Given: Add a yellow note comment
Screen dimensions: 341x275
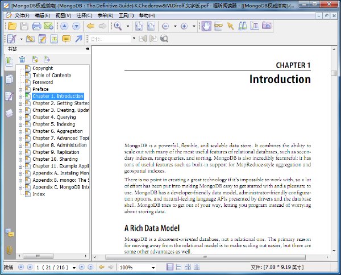Looking at the screenshot, I should pyautogui.click(x=66, y=39).
